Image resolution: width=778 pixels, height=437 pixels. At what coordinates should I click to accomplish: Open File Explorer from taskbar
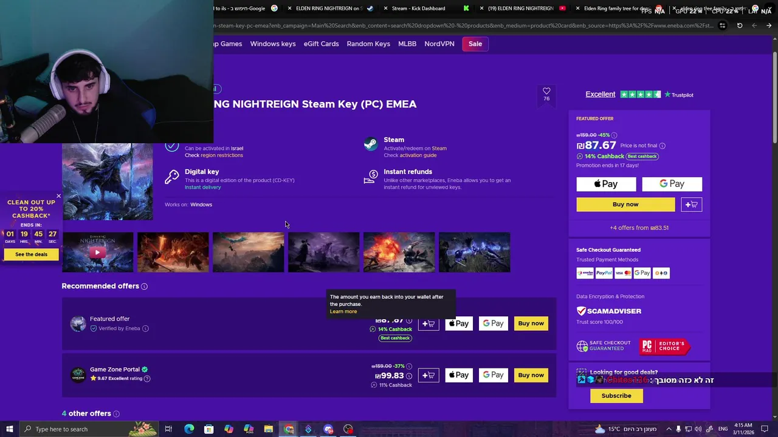click(x=269, y=429)
